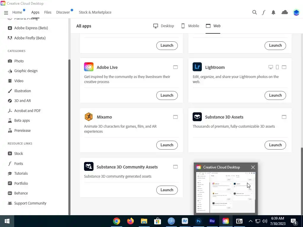
Task: Launch Substance 3D Community Assets
Action: pyautogui.click(x=167, y=190)
